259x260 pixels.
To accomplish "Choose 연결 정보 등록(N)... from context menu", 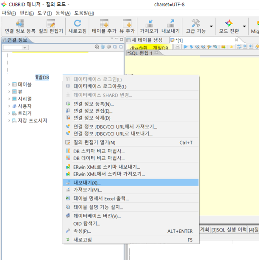I will coord(130,104).
